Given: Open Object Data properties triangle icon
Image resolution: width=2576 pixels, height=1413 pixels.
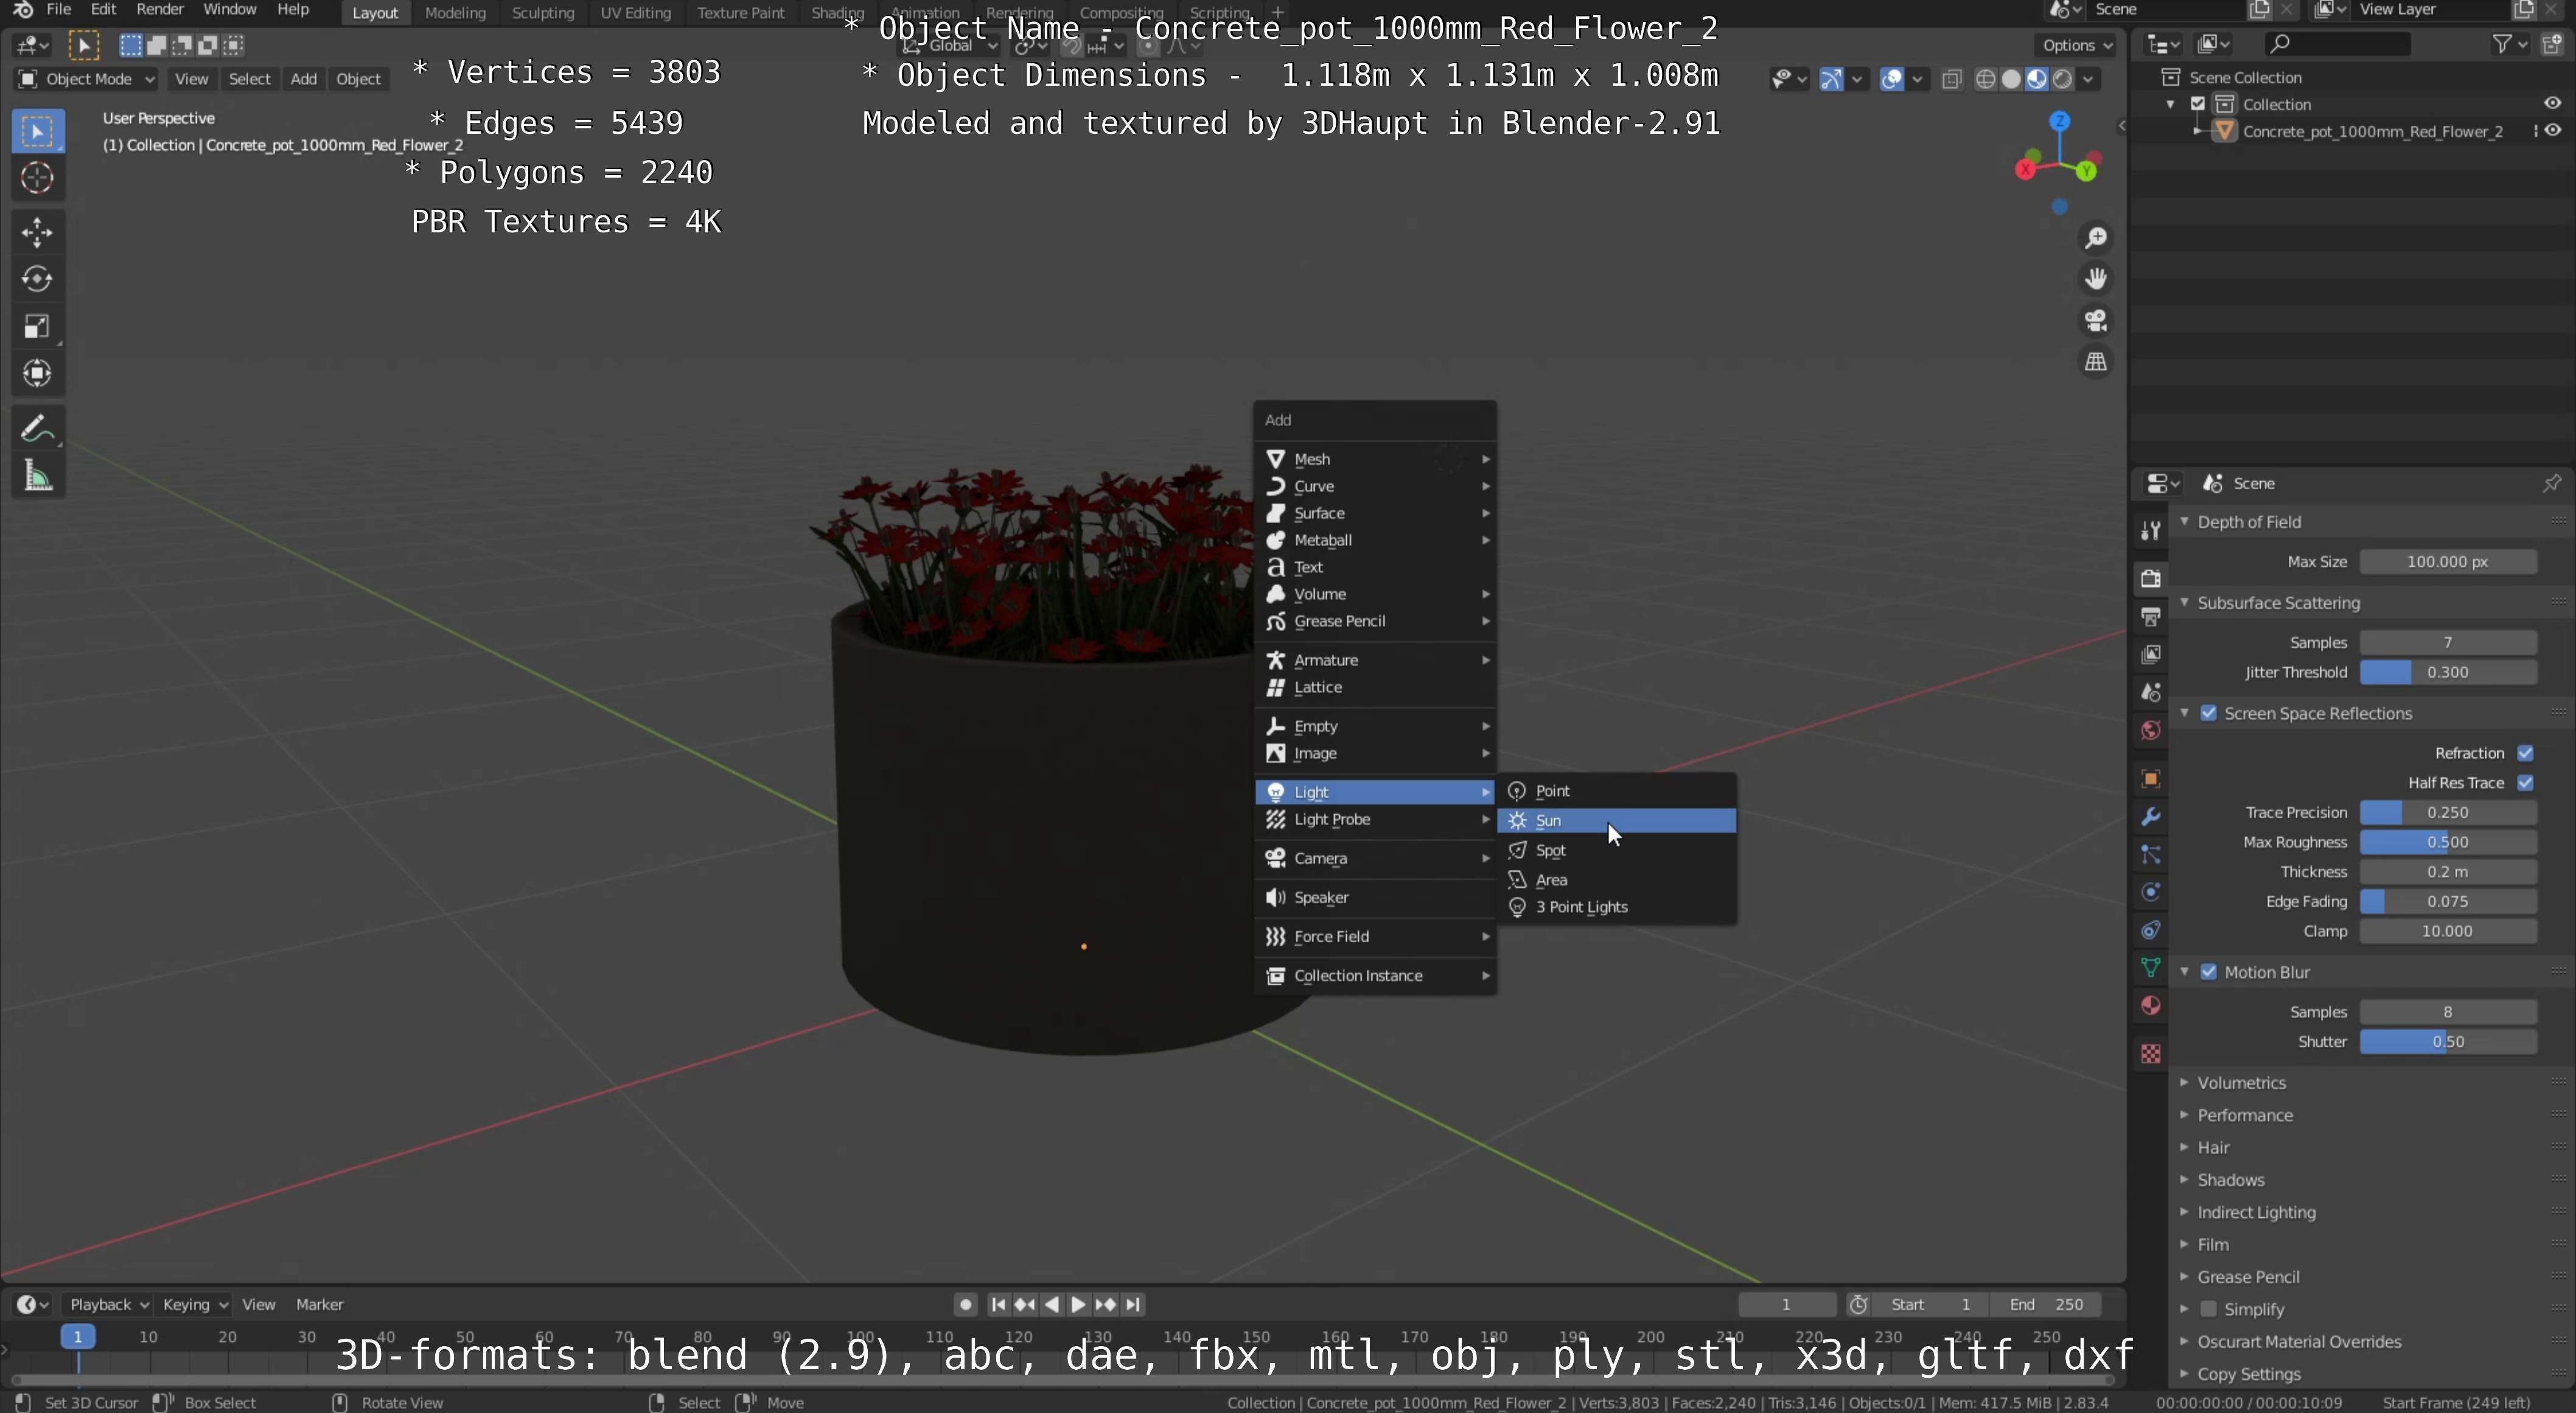Looking at the screenshot, I should click(2150, 968).
